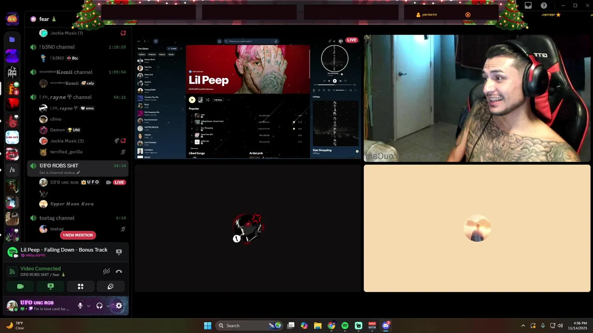Open the soundboard button
Screen dimensions: 593x333
coord(111,286)
